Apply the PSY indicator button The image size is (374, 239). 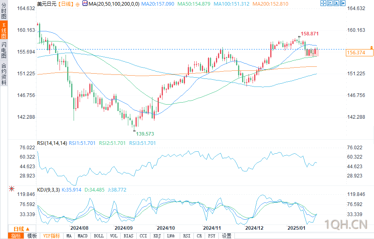point(212,236)
